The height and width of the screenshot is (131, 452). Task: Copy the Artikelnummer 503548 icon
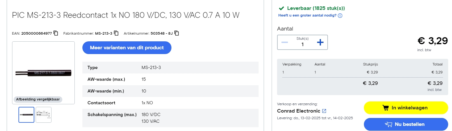[177, 33]
